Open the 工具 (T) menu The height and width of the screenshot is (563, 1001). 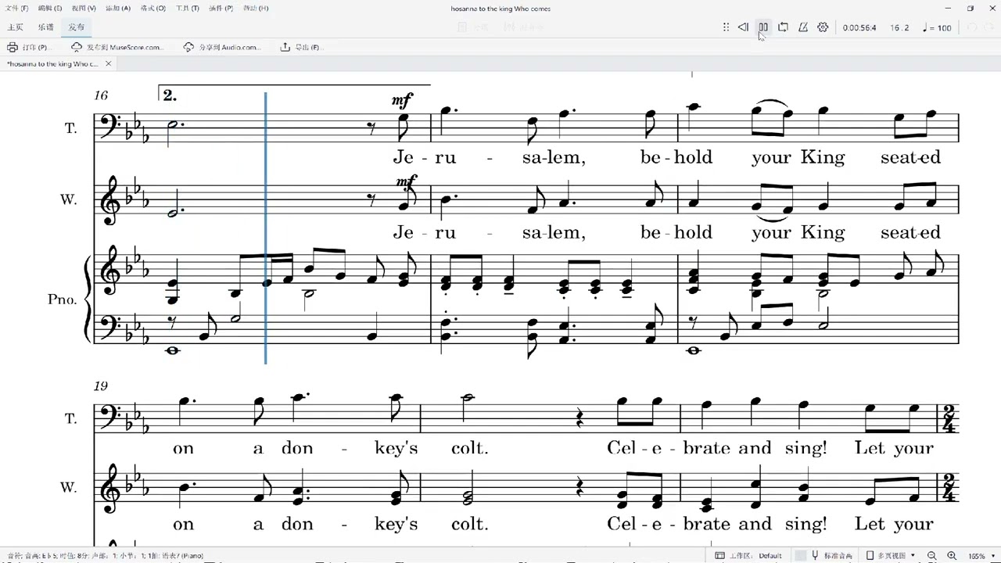pos(187,8)
